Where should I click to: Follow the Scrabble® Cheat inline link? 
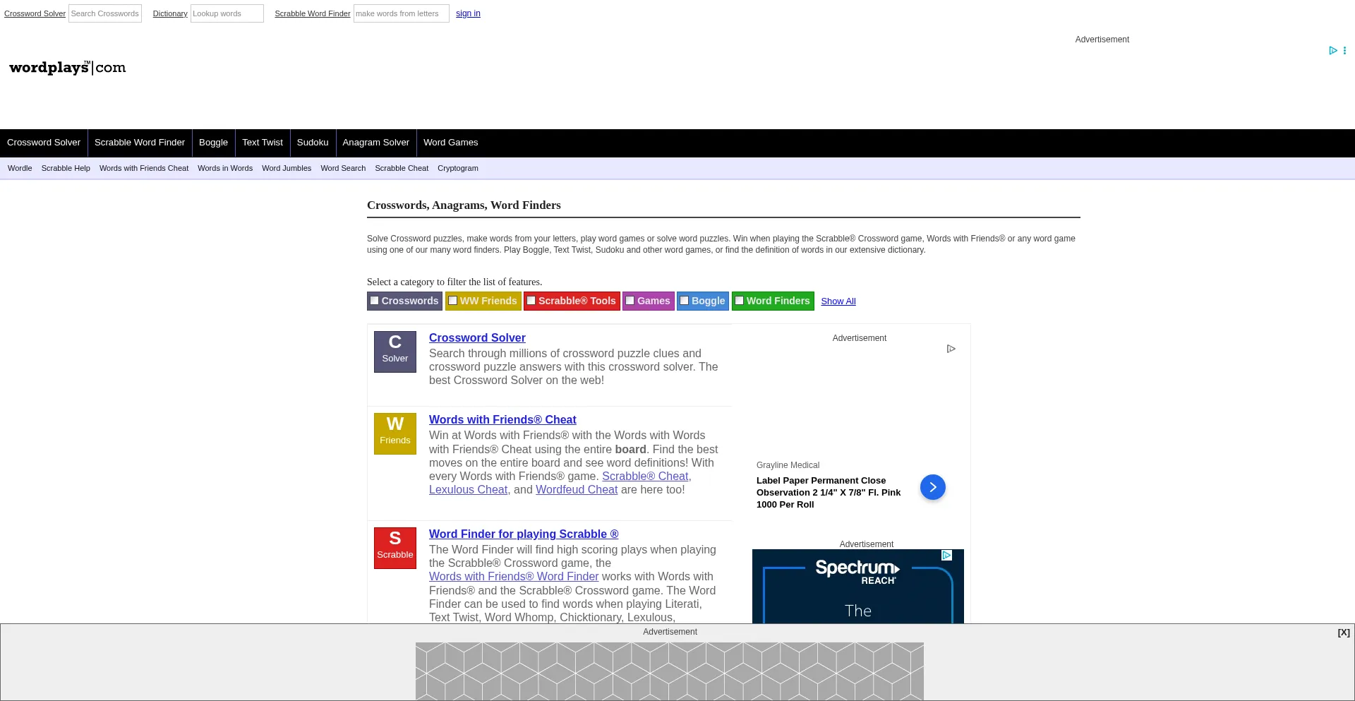click(645, 477)
